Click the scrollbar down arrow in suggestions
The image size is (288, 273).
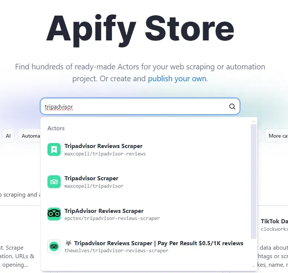click(254, 267)
